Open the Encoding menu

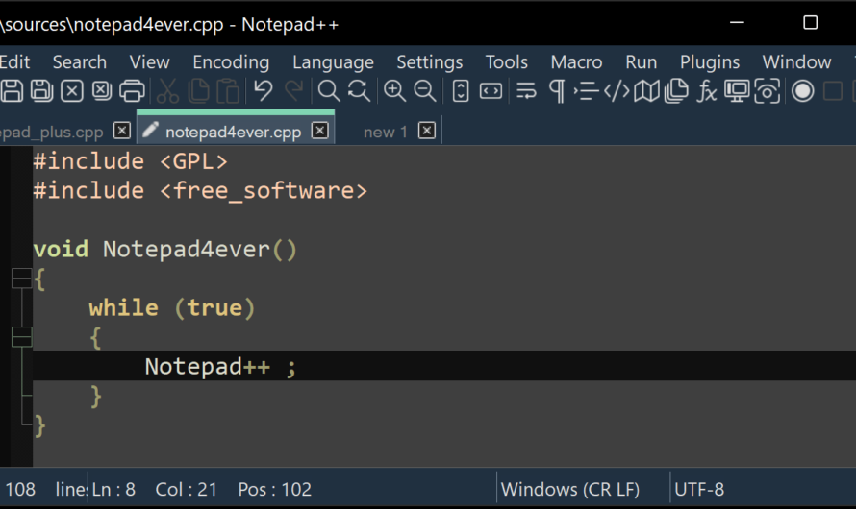[x=231, y=62]
